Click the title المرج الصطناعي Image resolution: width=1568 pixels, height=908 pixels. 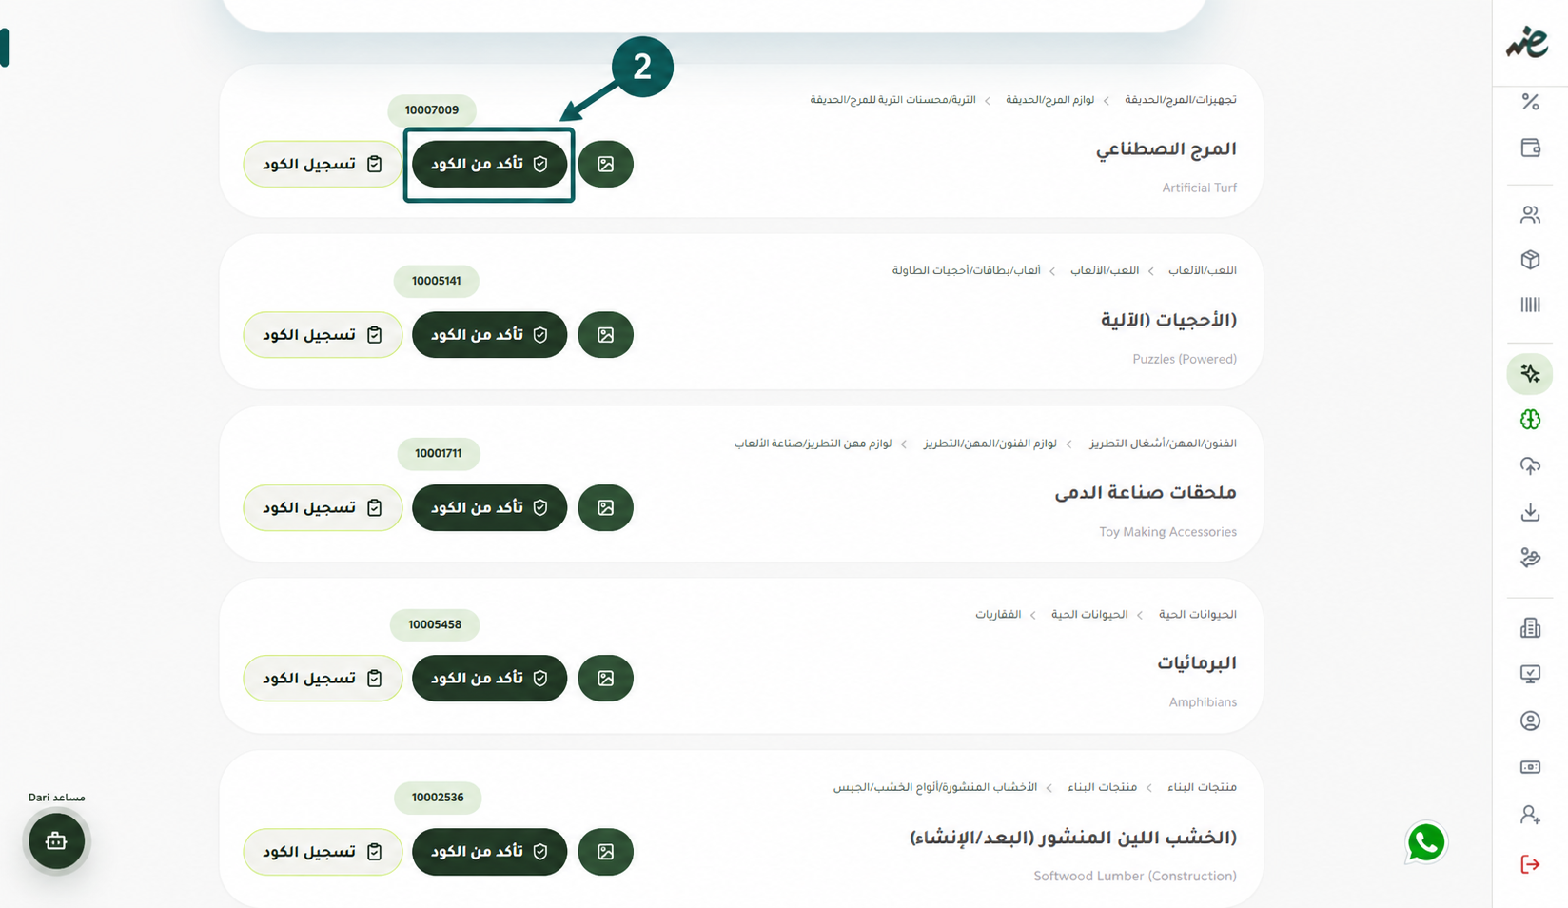coord(1166,149)
